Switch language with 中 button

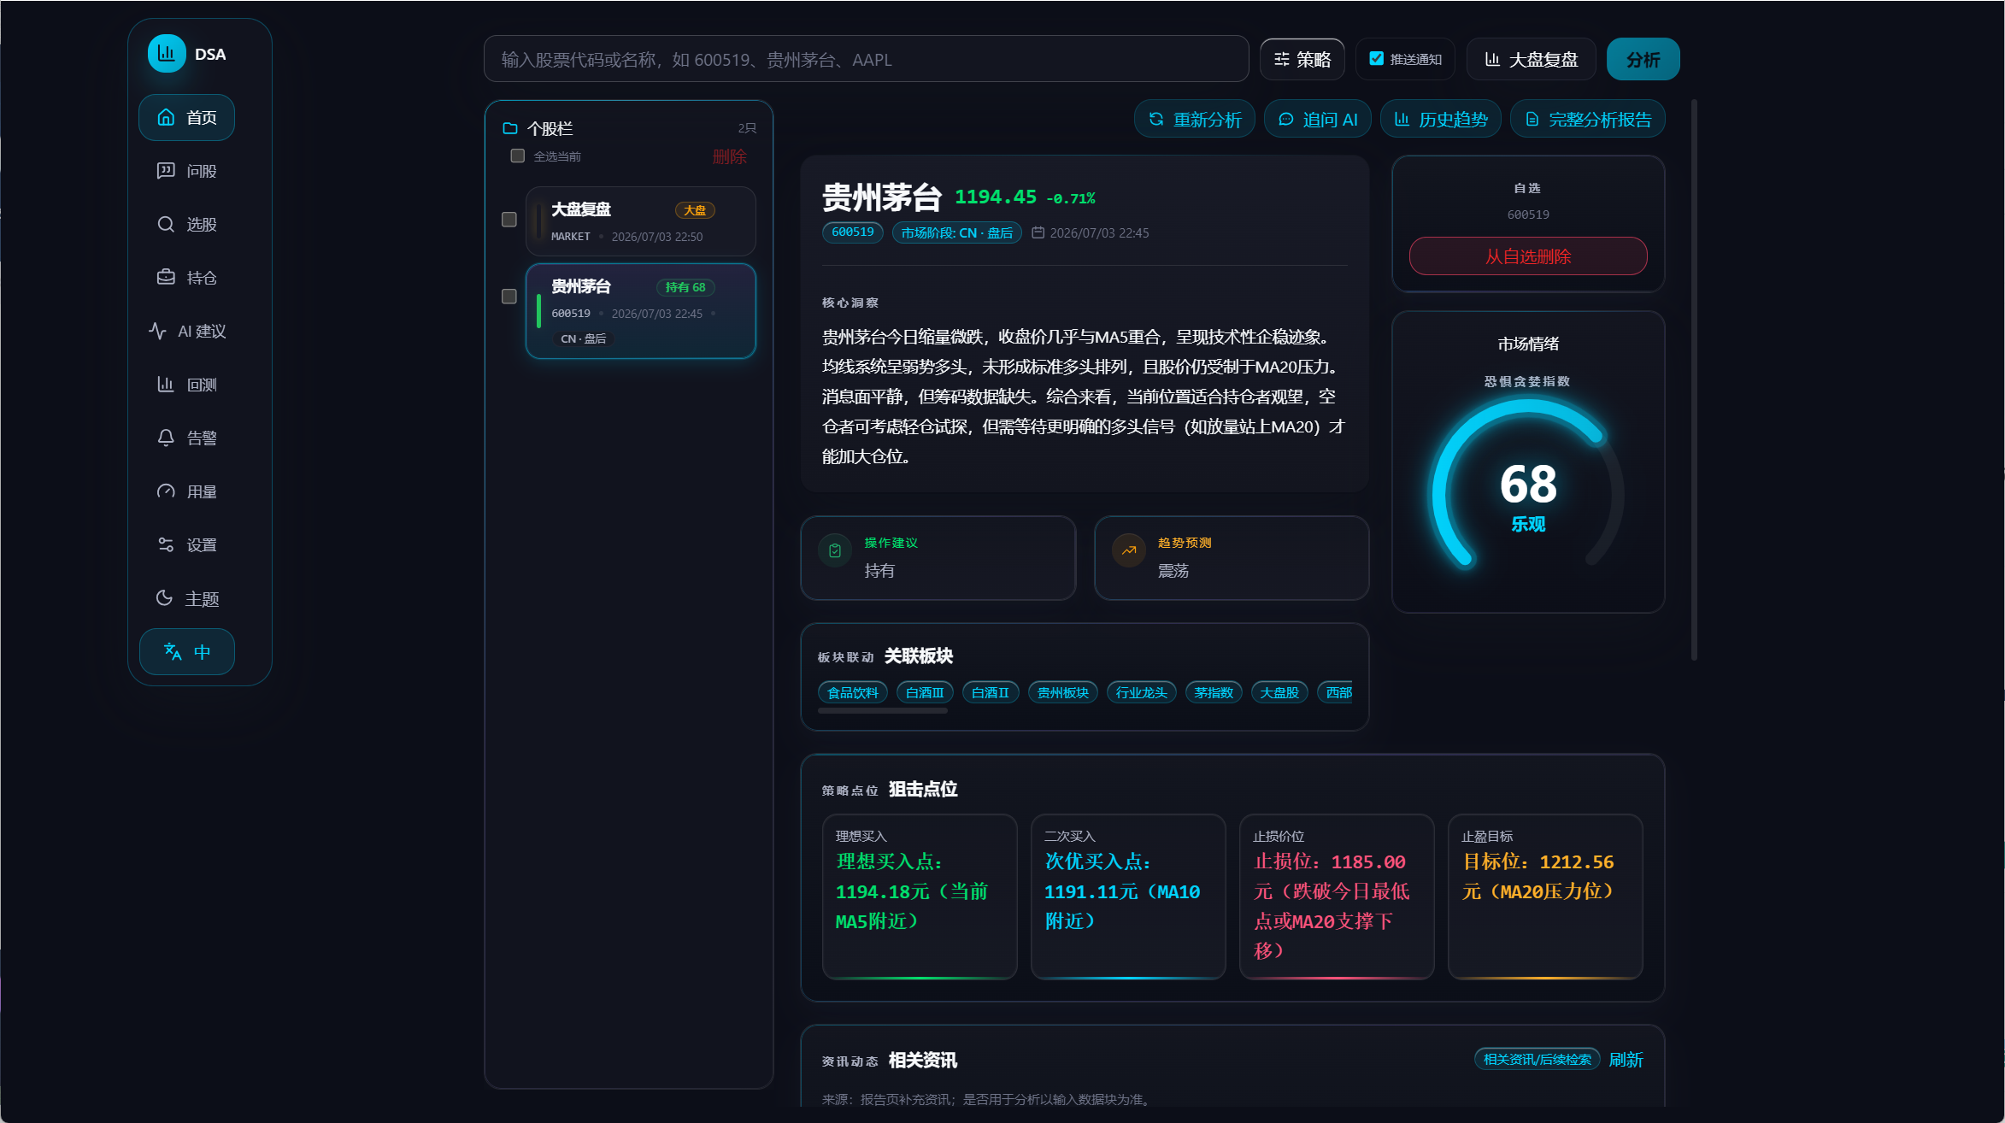pyautogui.click(x=186, y=652)
